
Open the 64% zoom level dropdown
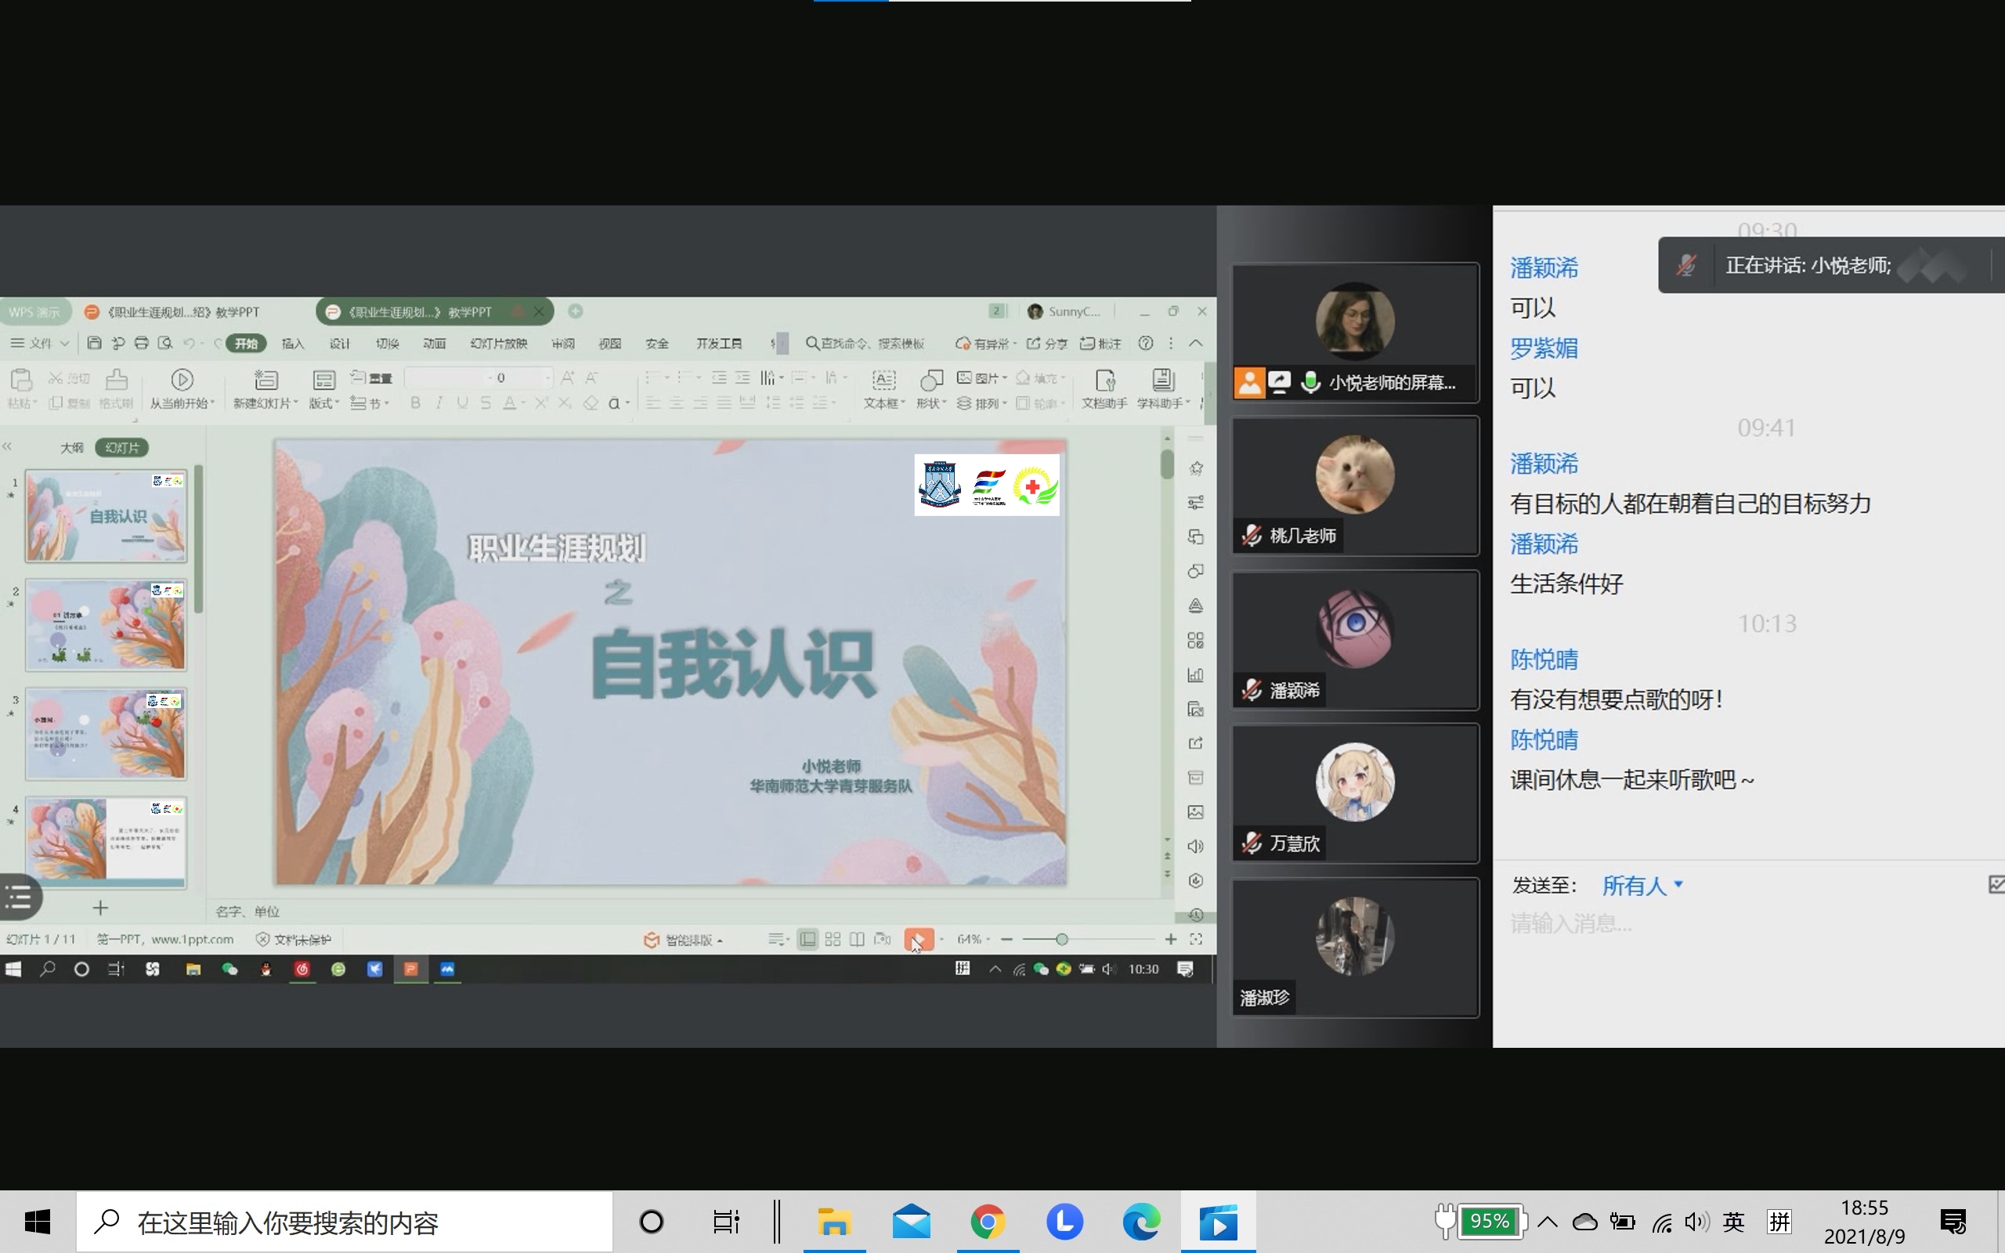coord(973,939)
